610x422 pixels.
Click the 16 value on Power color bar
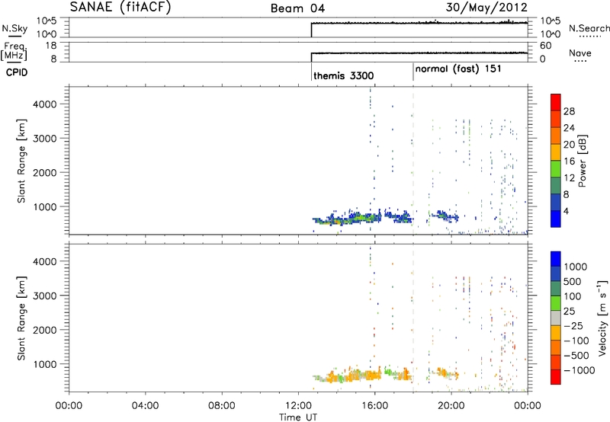tap(569, 161)
